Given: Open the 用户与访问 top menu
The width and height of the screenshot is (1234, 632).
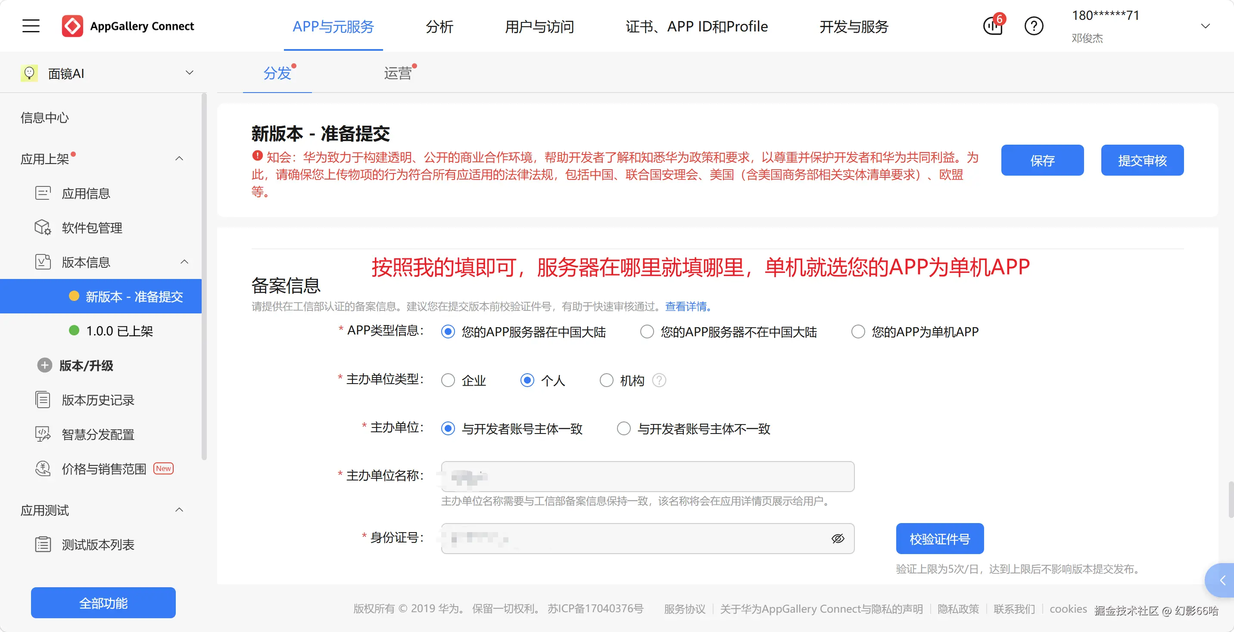Looking at the screenshot, I should [x=539, y=26].
